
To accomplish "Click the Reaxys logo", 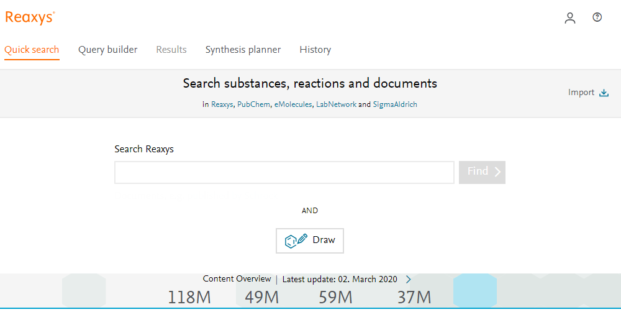I will coord(30,17).
